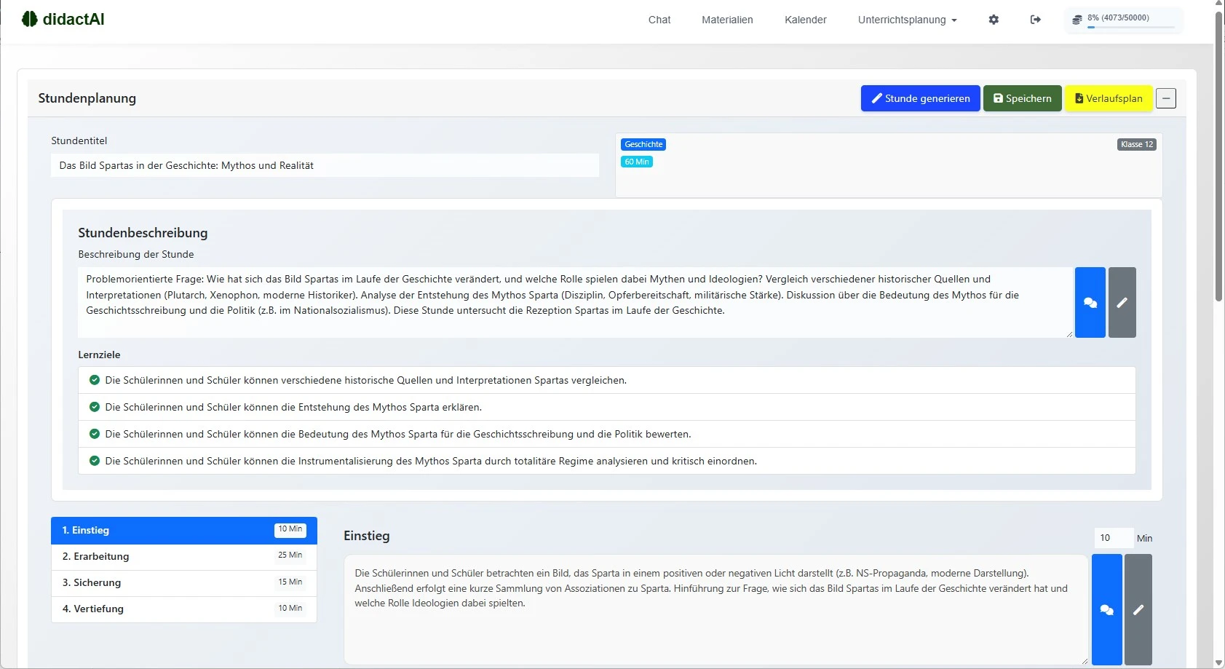This screenshot has height=669, width=1225.
Task: Click the Klasse 12 badge
Action: (x=1137, y=144)
